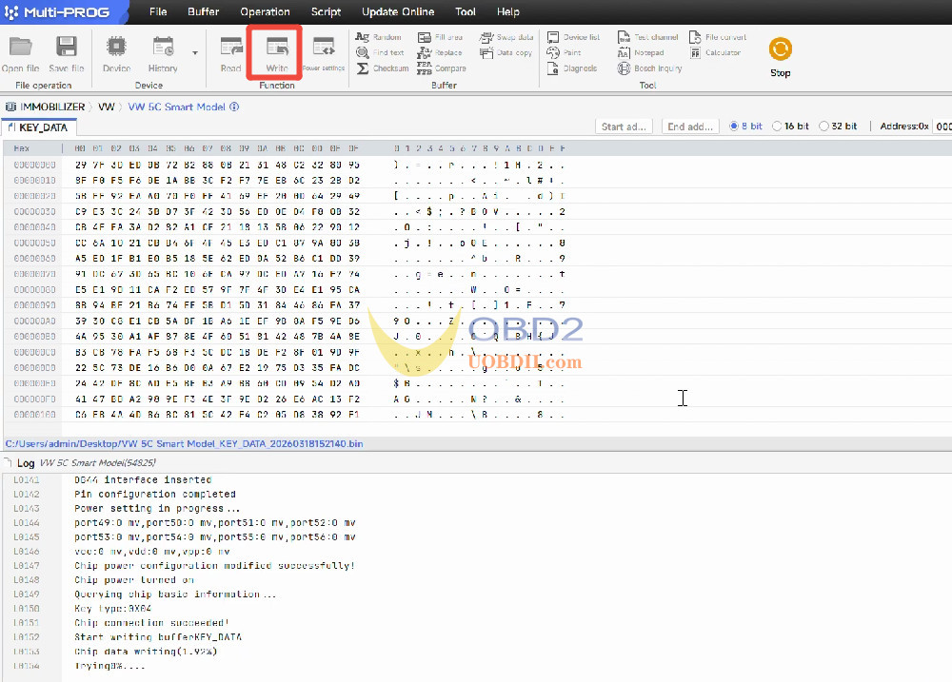Click the Start address button
This screenshot has height=682, width=952.
click(x=625, y=127)
